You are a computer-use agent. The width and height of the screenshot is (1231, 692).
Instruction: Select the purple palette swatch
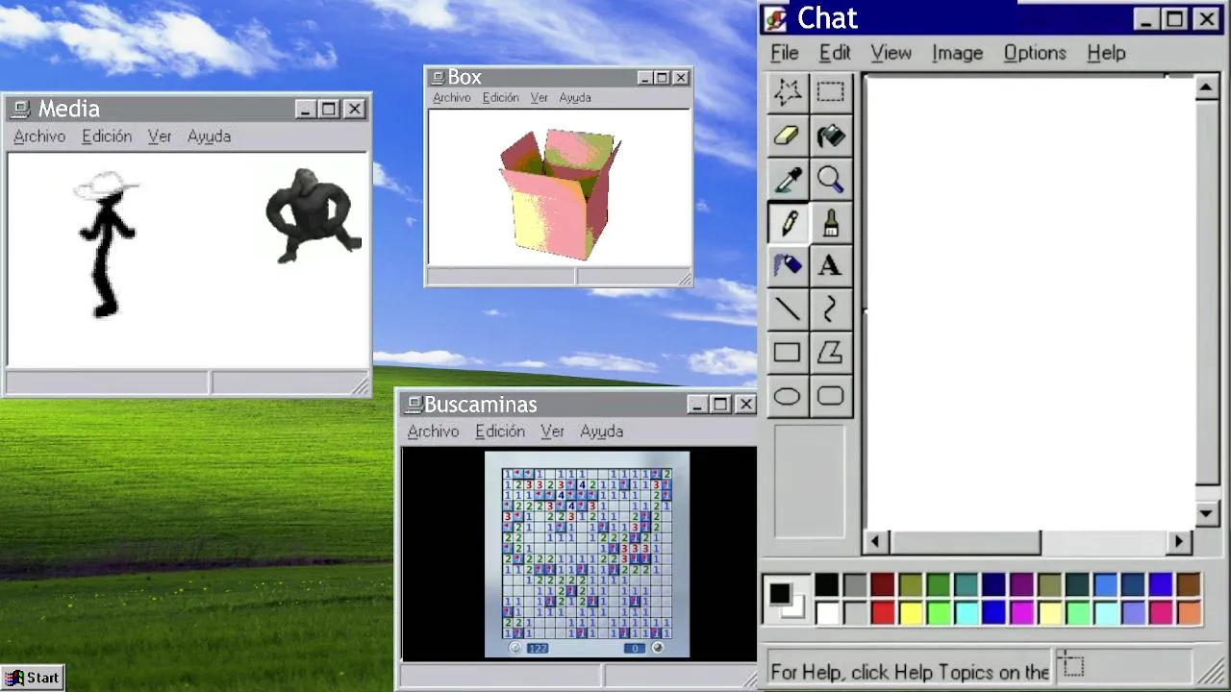pyautogui.click(x=1021, y=585)
